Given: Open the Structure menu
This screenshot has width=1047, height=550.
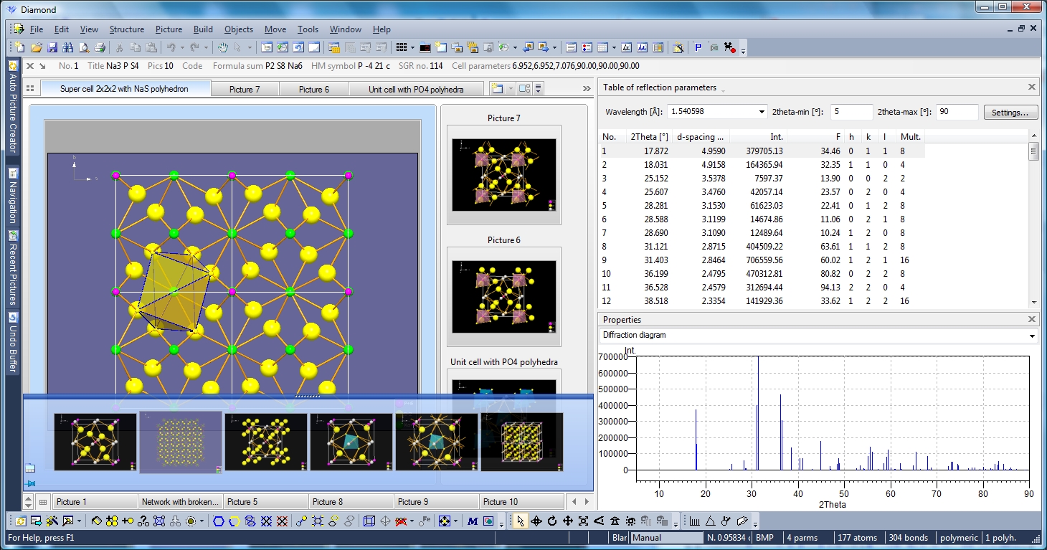Looking at the screenshot, I should click(126, 29).
